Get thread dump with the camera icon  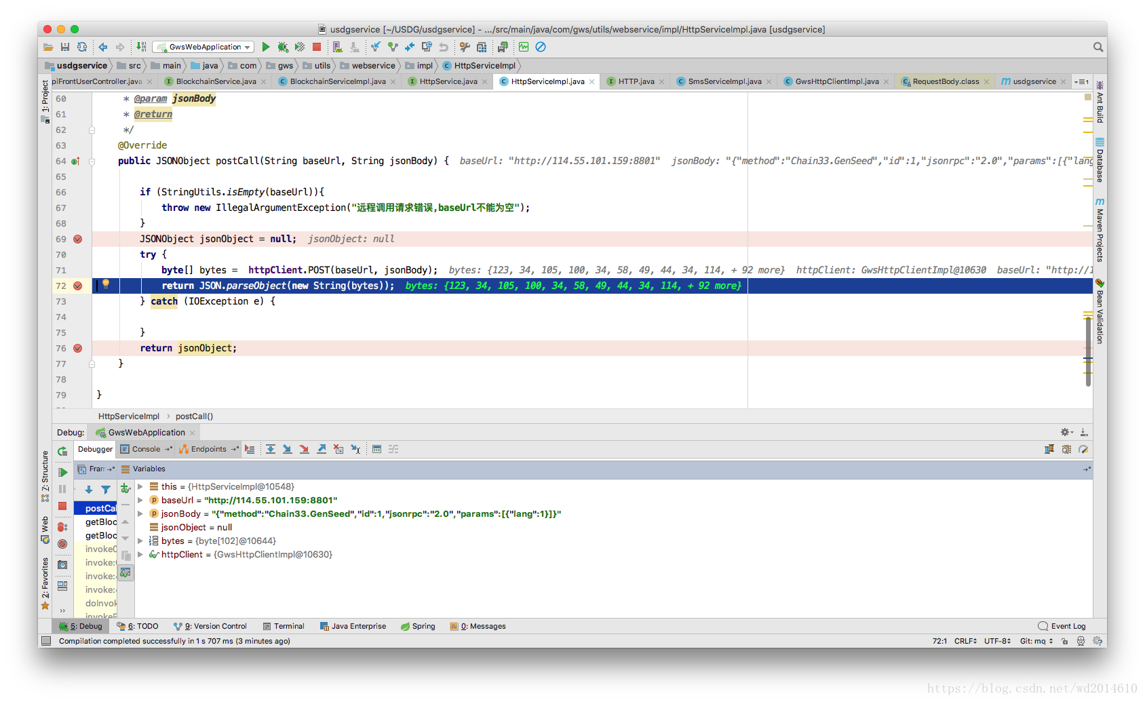(x=62, y=564)
